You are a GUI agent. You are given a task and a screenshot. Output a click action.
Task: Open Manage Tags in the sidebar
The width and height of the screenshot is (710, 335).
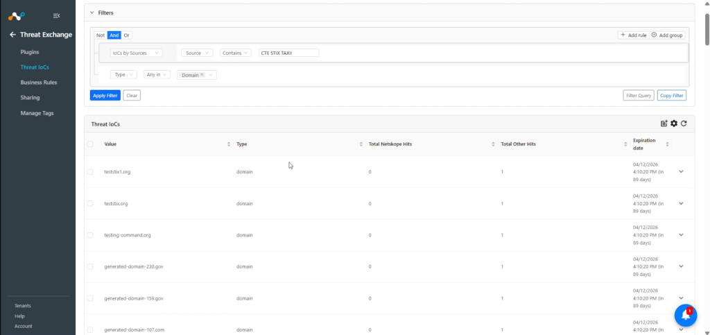click(37, 113)
